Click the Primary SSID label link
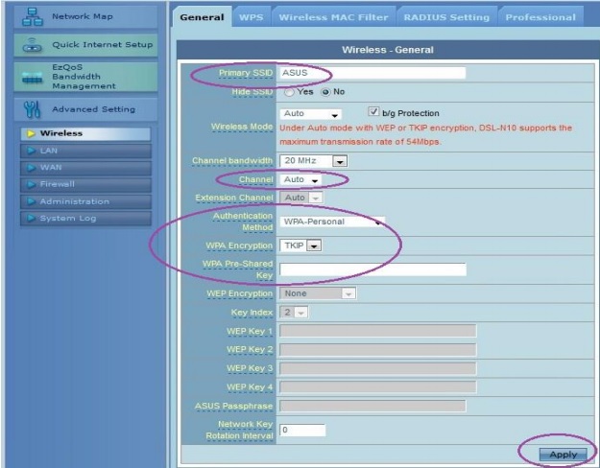The width and height of the screenshot is (600, 468). click(x=246, y=73)
